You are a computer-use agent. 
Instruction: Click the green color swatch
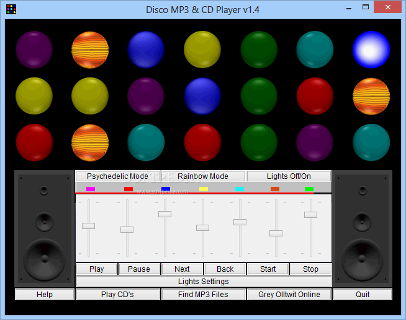point(309,189)
